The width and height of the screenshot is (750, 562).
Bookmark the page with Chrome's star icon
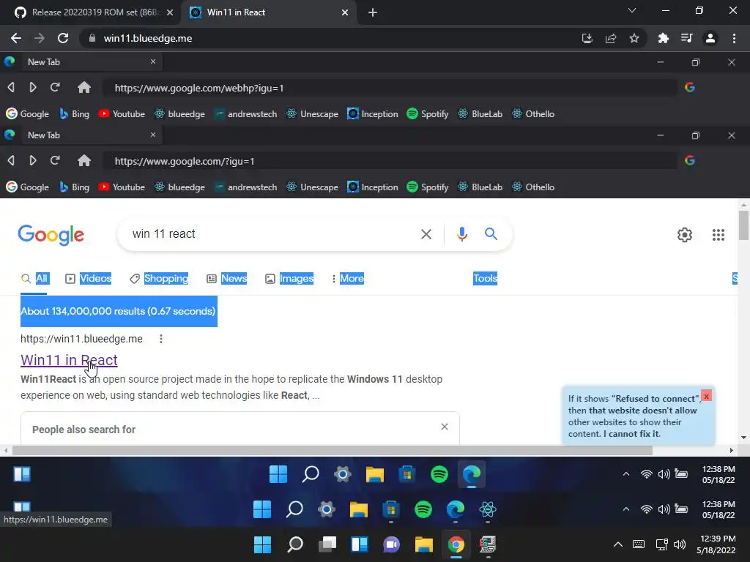point(634,38)
